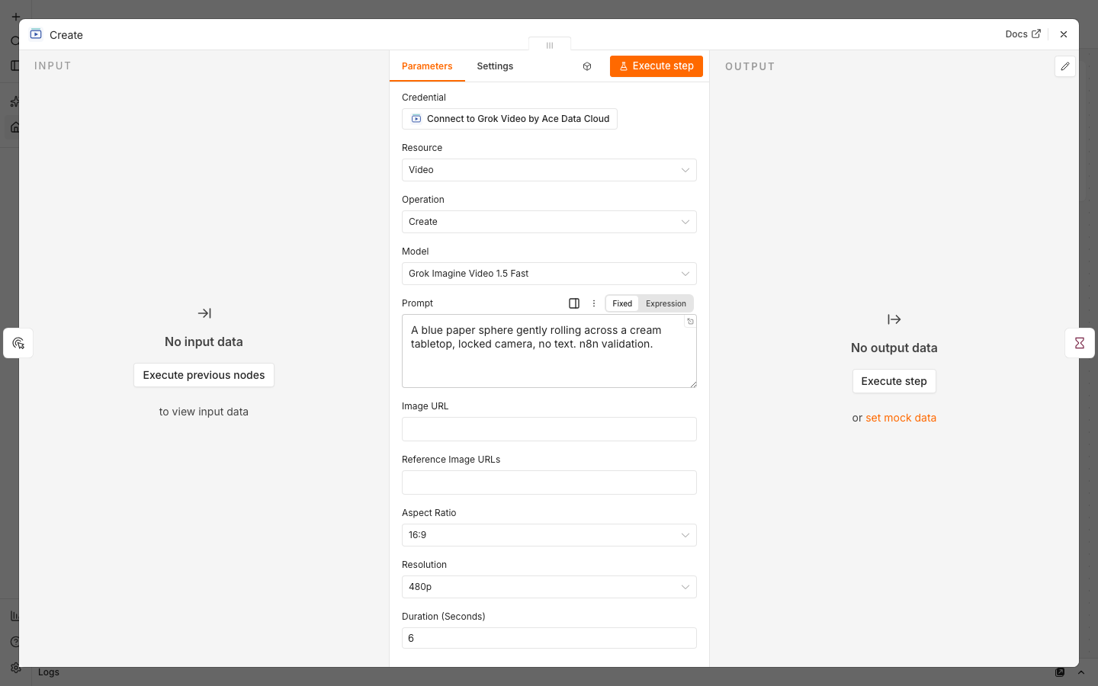Click the Duration (Seconds) field
The width and height of the screenshot is (1098, 686).
(x=549, y=638)
